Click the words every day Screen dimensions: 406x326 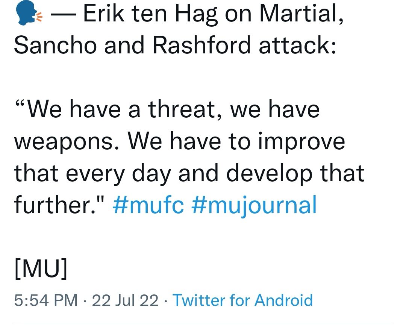coord(118,174)
